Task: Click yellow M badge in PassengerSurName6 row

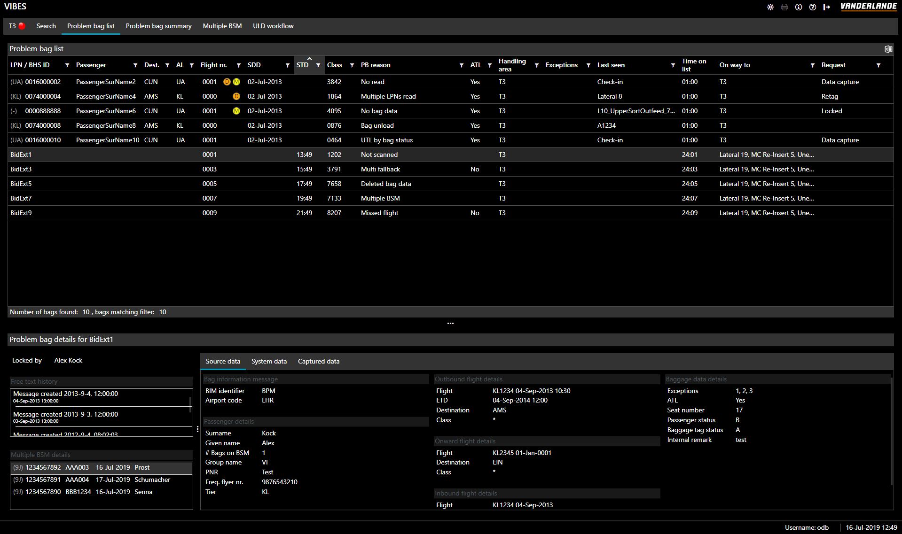Action: click(x=236, y=111)
